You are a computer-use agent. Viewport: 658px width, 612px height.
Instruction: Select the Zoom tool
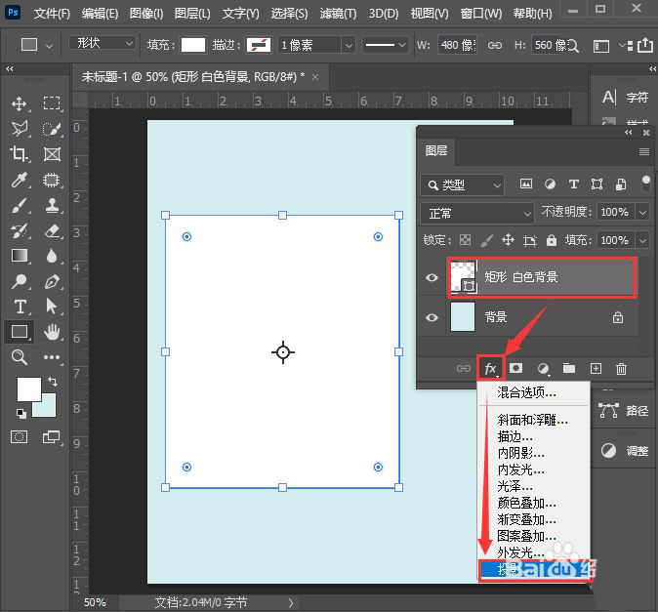tap(19, 357)
